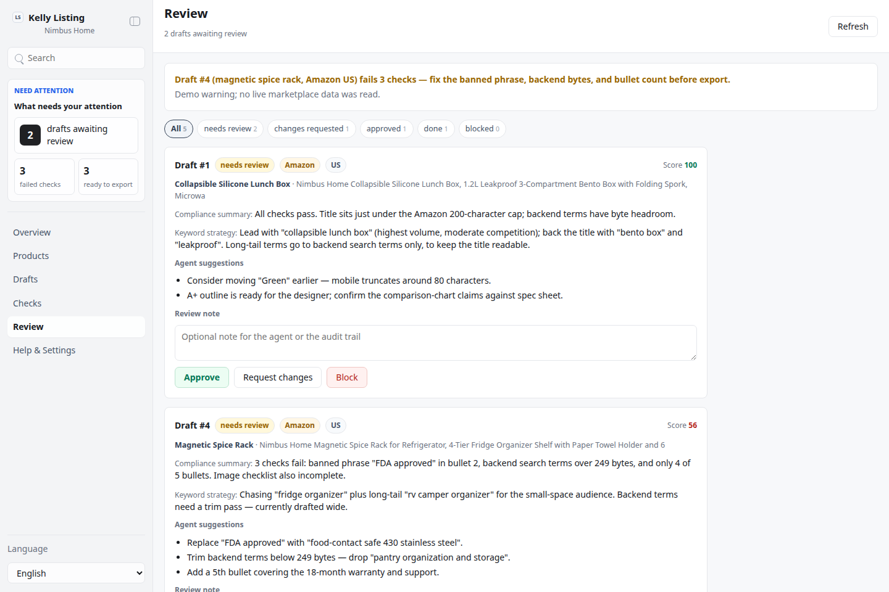
Task: Select the All filter chip
Action: [178, 129]
